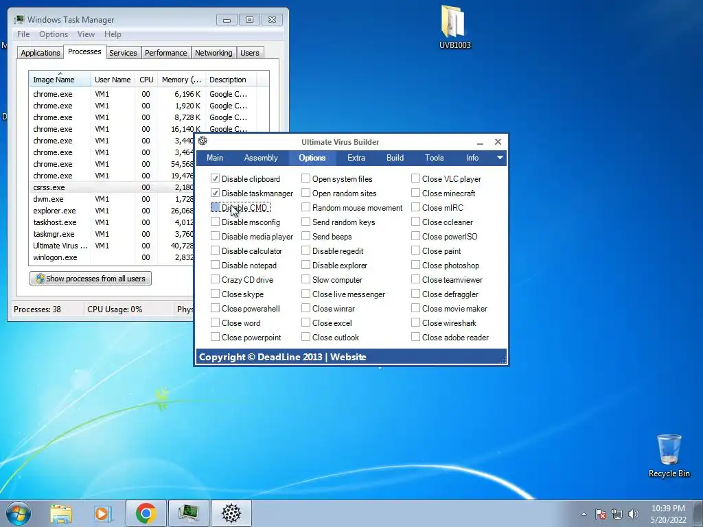Sort processes by CPU column

(x=146, y=80)
